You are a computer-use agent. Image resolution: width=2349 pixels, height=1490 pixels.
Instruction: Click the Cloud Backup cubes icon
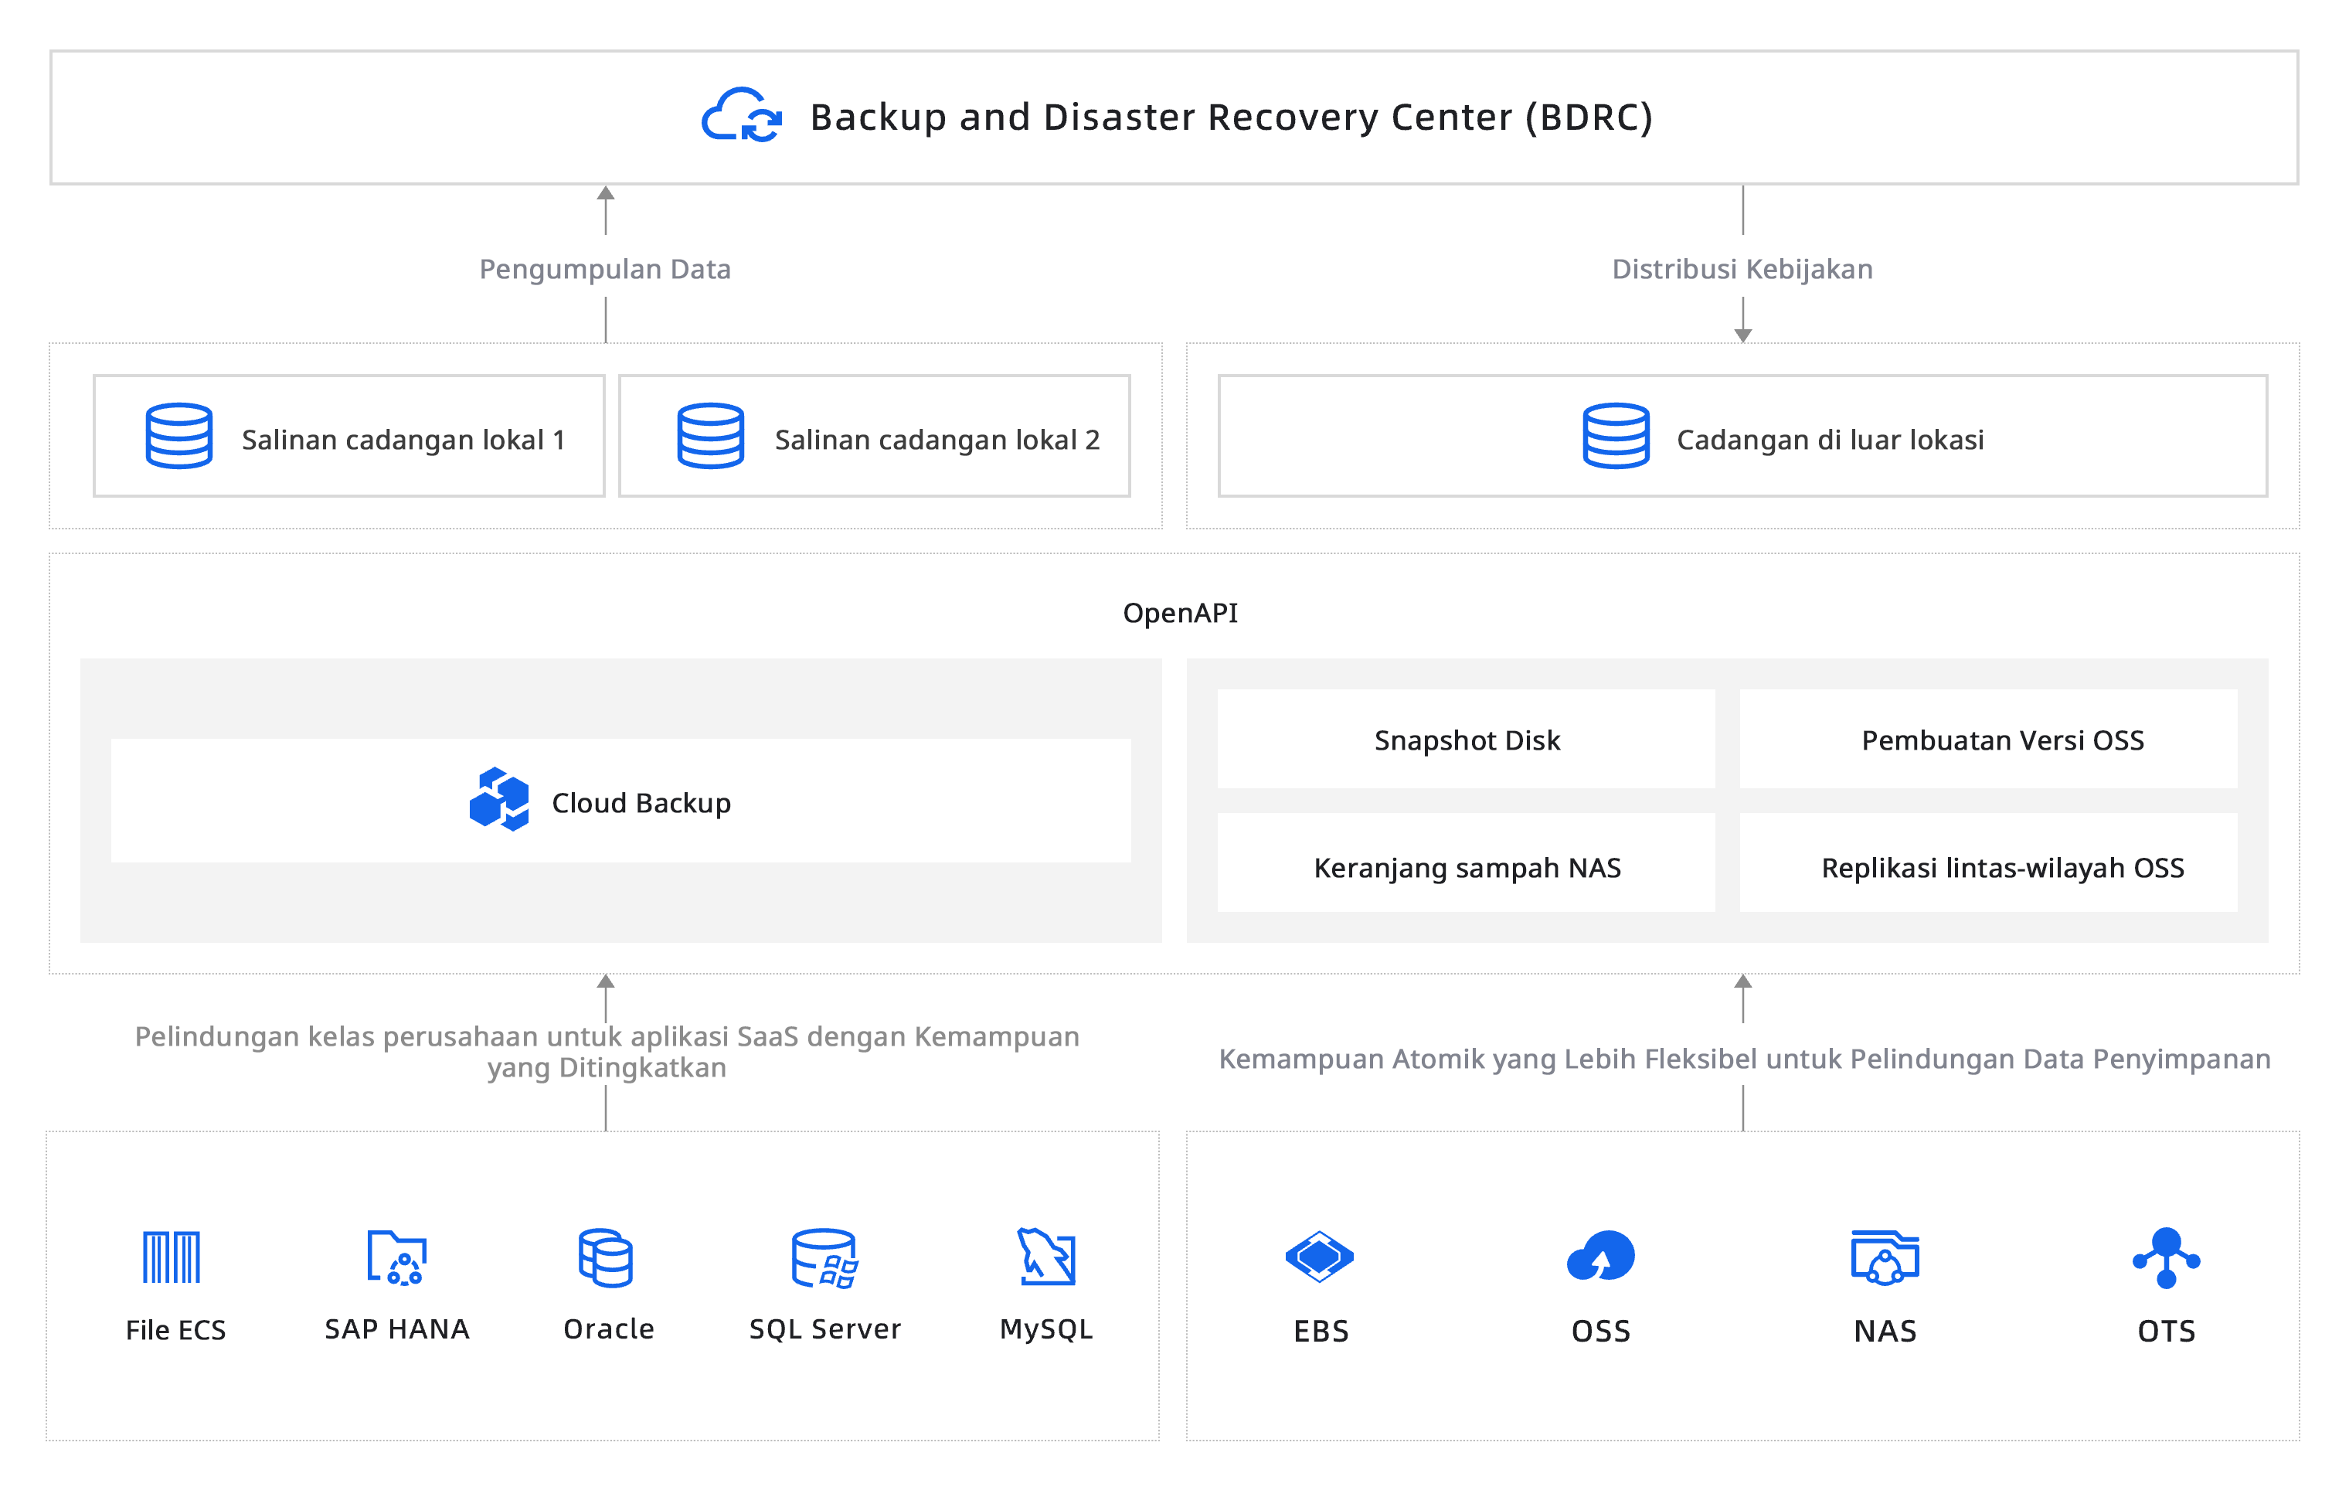click(498, 799)
